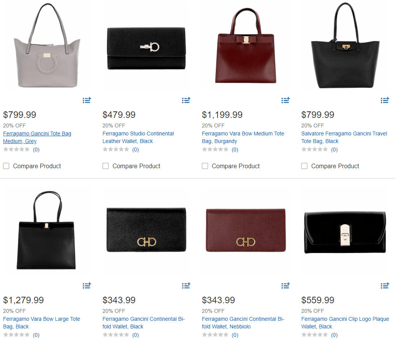Add Gancini Travel Tote Bag to list

pyautogui.click(x=385, y=100)
